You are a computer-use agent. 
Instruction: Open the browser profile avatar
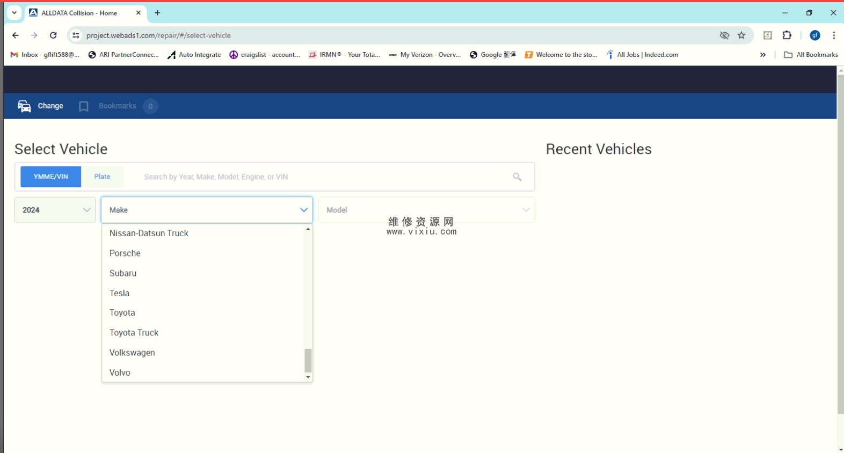coord(815,35)
